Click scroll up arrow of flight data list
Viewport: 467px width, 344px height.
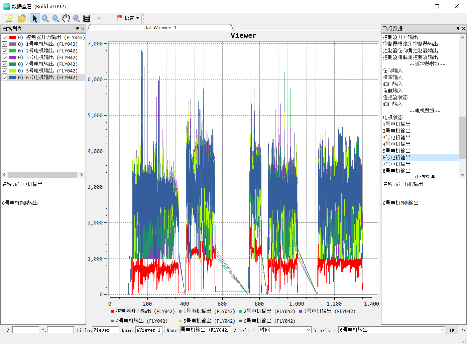click(x=462, y=37)
